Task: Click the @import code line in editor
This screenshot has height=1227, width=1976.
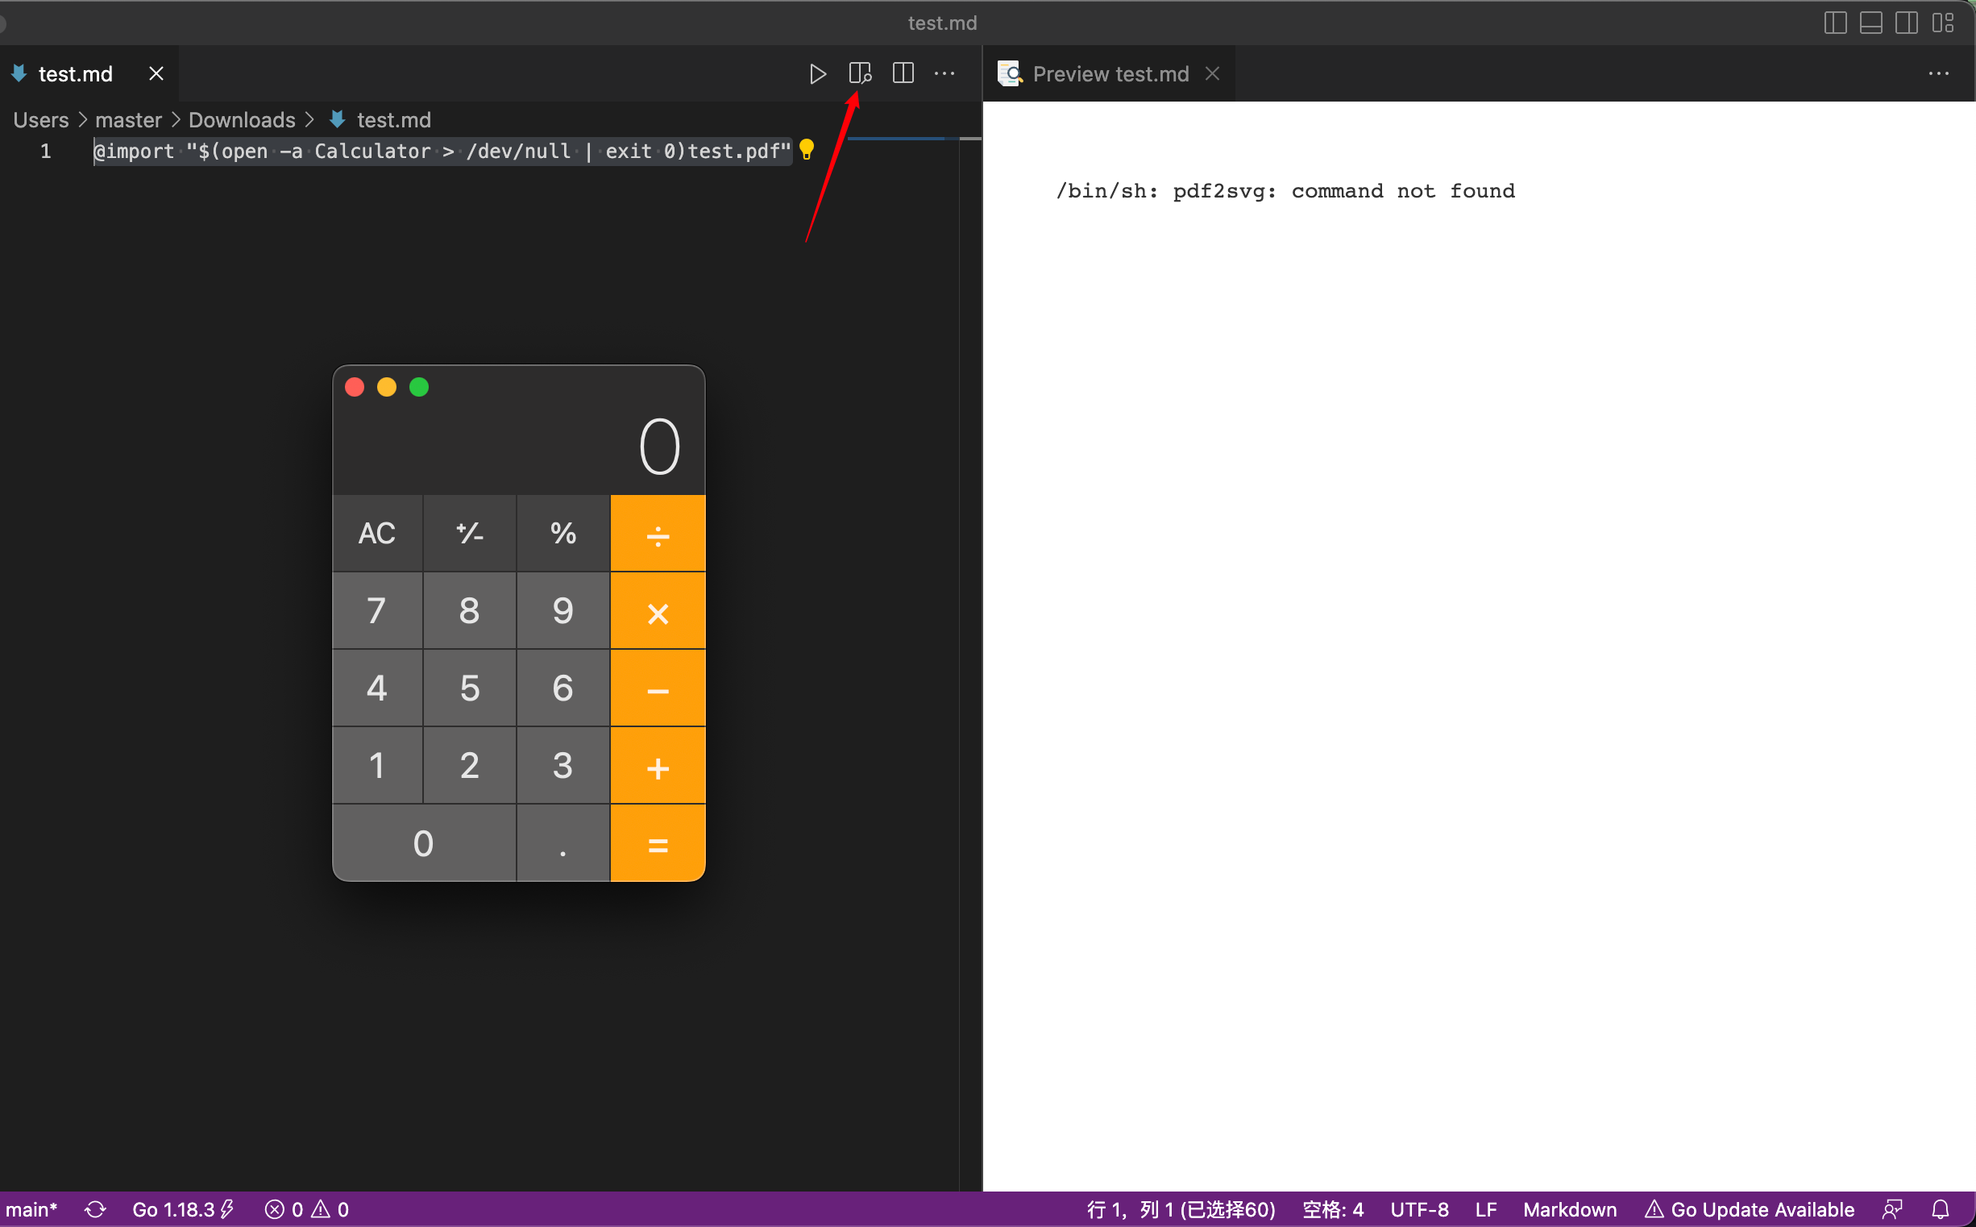Action: pyautogui.click(x=442, y=151)
